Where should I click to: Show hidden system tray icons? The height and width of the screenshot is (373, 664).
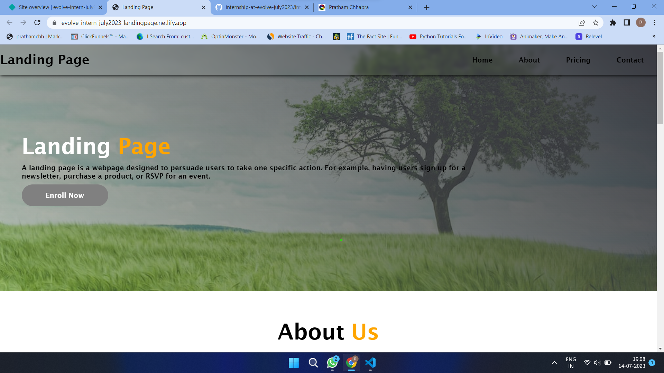pyautogui.click(x=554, y=363)
